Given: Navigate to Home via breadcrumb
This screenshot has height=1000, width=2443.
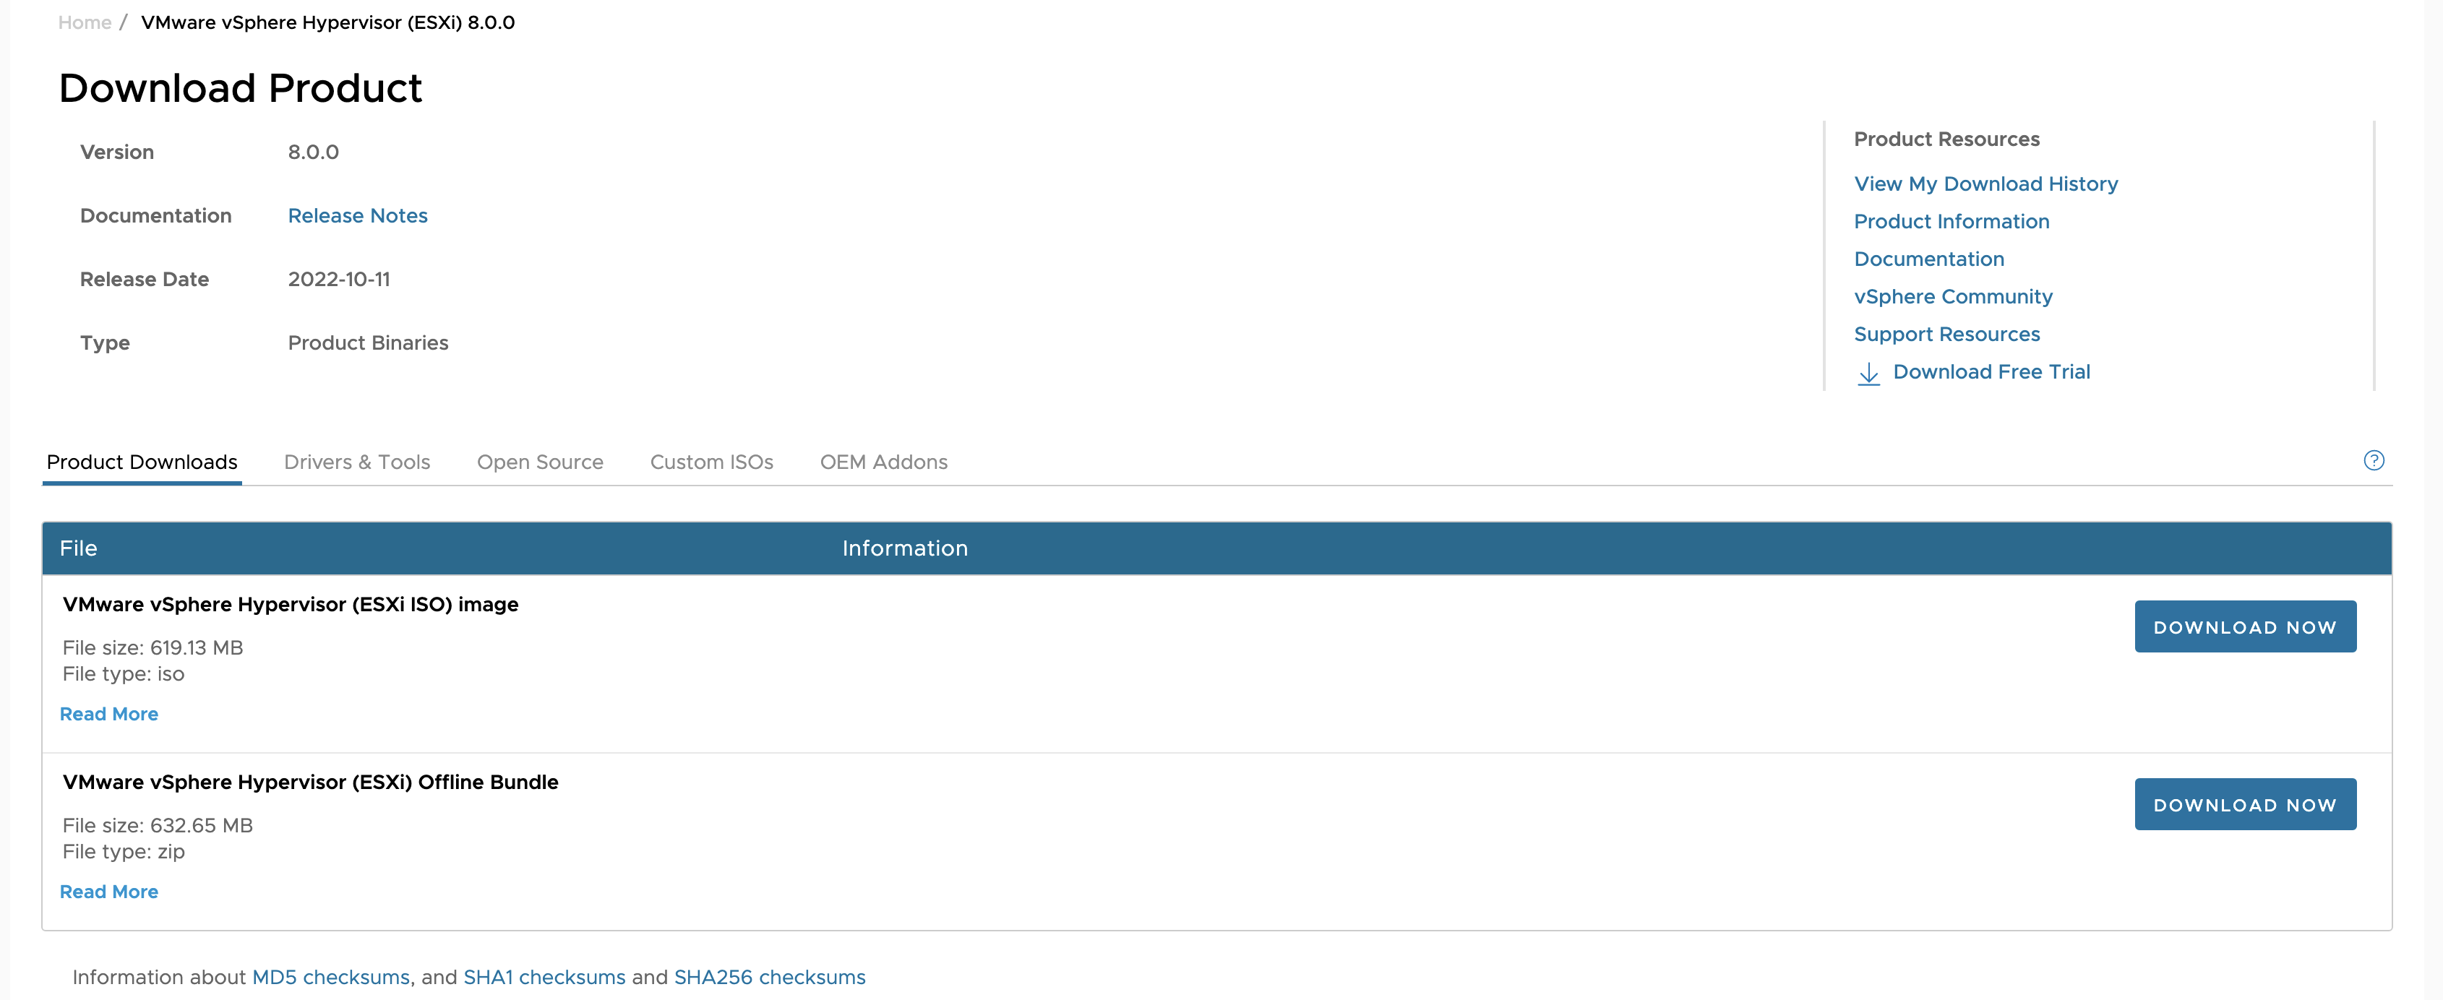Looking at the screenshot, I should pos(85,22).
